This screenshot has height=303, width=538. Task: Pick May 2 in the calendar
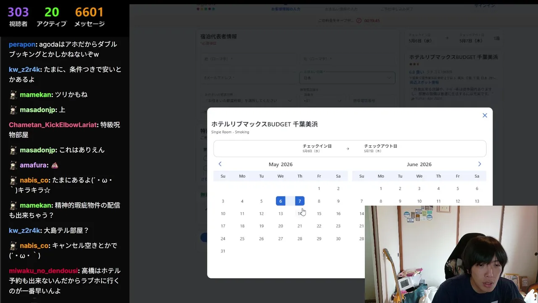(x=338, y=189)
